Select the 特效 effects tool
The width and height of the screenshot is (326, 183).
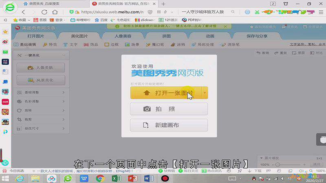click(50, 45)
